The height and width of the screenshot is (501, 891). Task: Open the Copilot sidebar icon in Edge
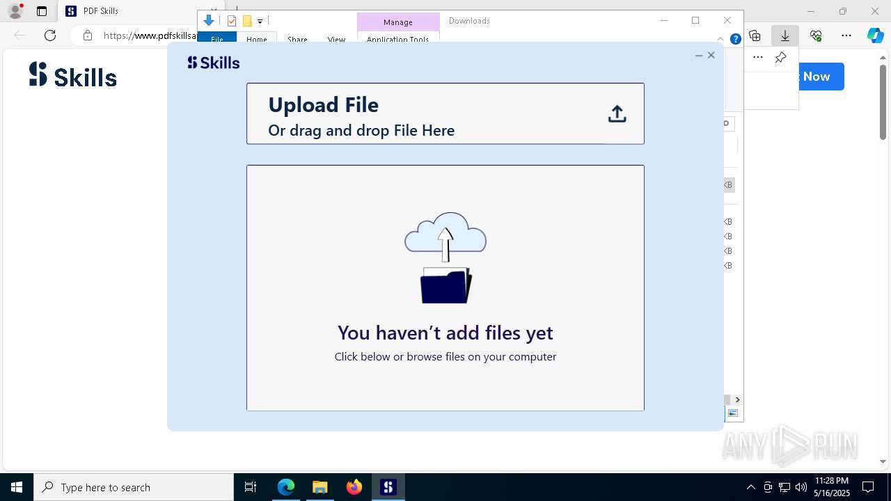(876, 35)
